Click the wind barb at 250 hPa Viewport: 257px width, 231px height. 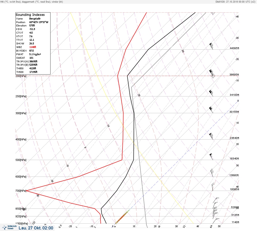click(x=211, y=93)
